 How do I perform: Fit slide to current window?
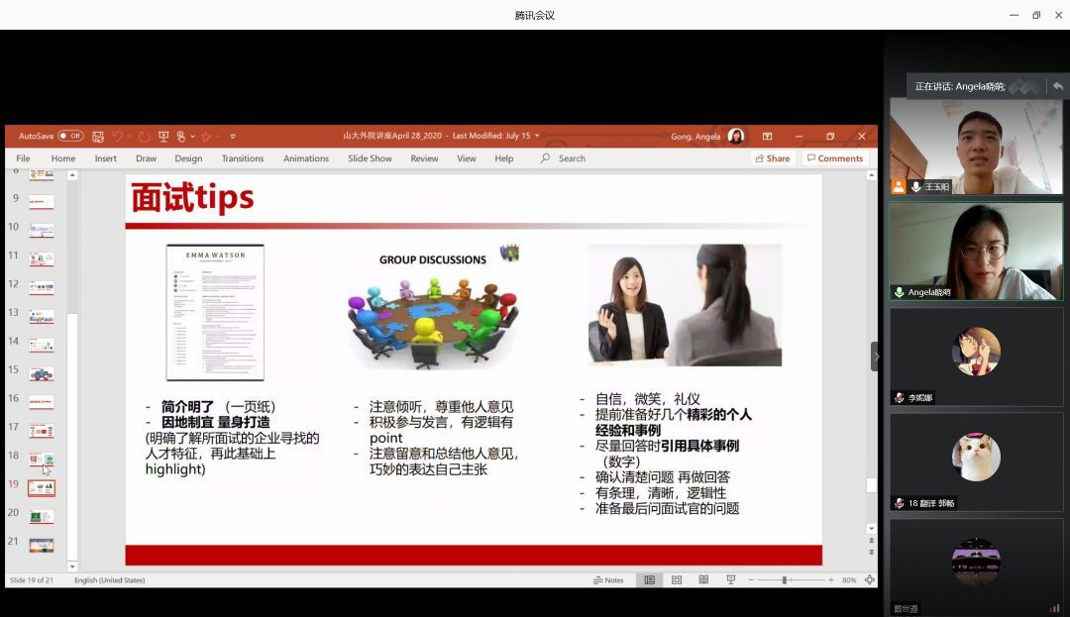point(869,580)
